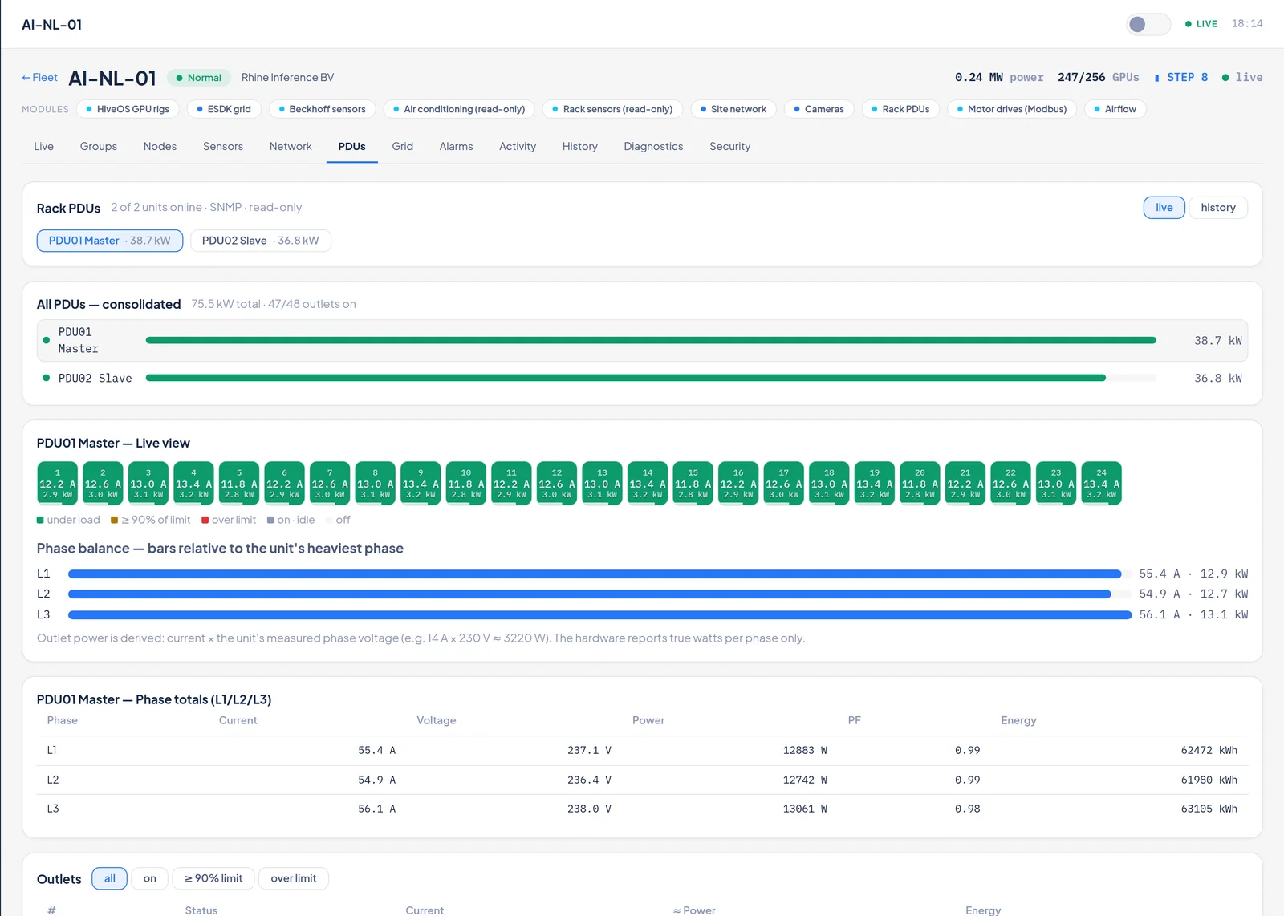1284x916 pixels.
Task: Click the L1 row in phase totals
Action: pos(642,751)
